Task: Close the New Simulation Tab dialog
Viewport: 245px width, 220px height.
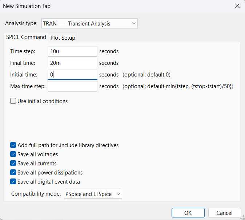Action: click(237, 6)
